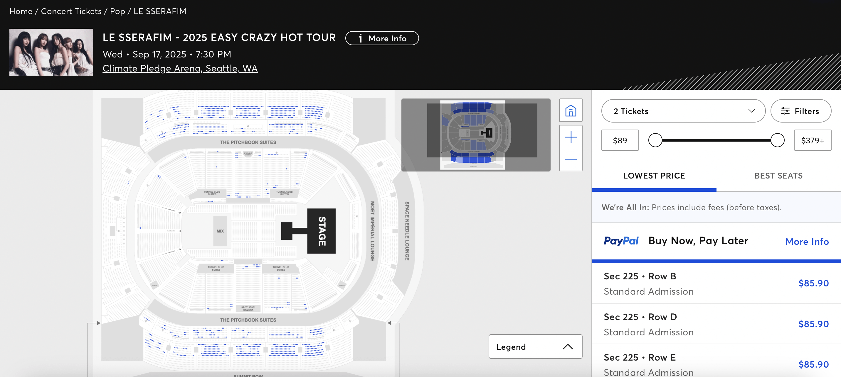Open the More Info event details button
The width and height of the screenshot is (841, 377).
tap(382, 38)
